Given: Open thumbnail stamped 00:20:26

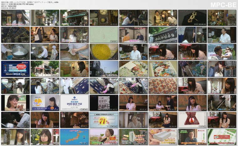Looking at the screenshot, I should tap(163, 52).
